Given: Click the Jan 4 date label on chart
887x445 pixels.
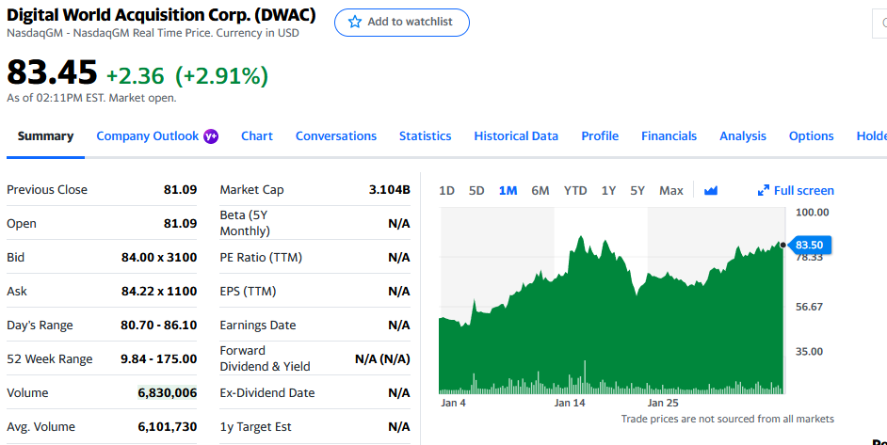Looking at the screenshot, I should click(454, 403).
